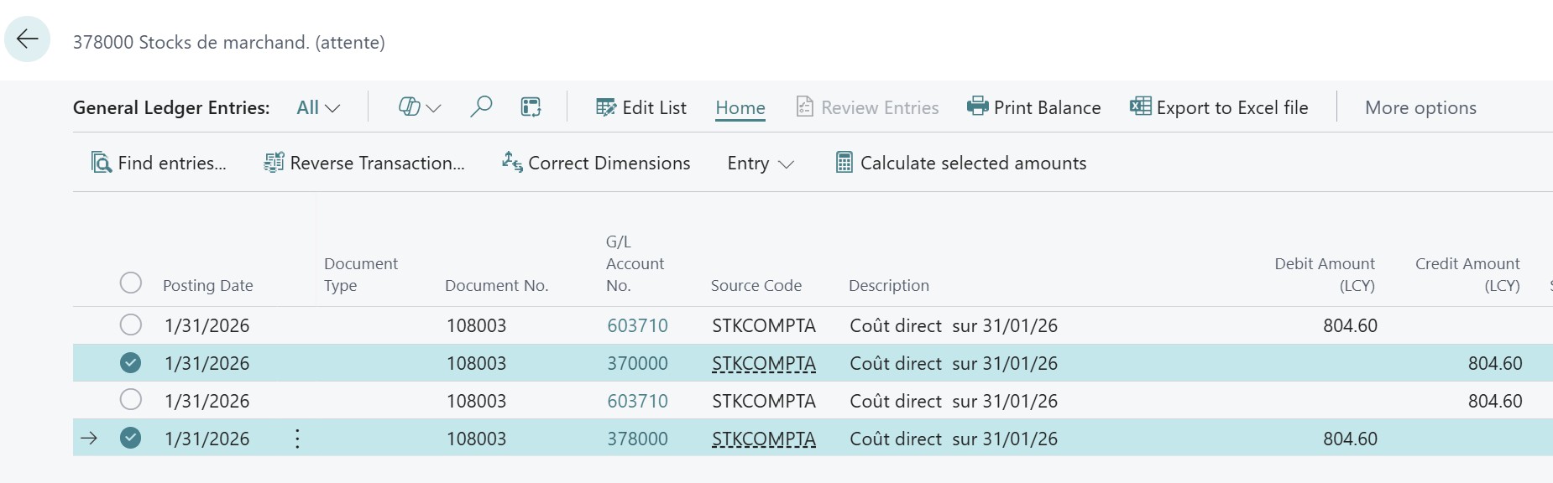Toggle the select-all rows header circle

(130, 283)
